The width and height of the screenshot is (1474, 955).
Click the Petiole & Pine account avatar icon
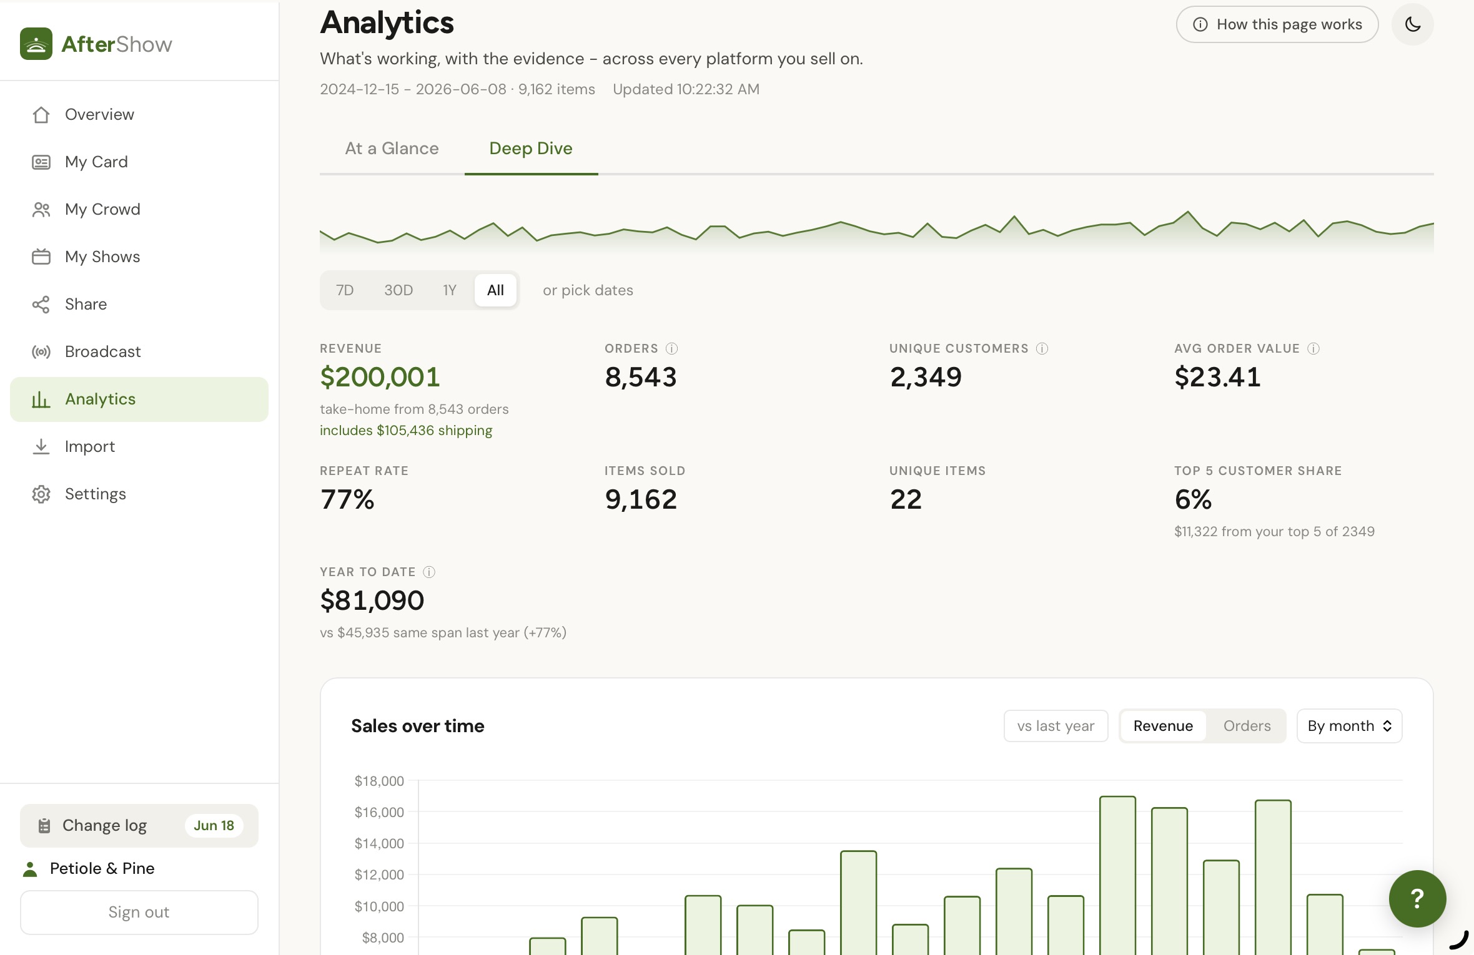click(30, 869)
